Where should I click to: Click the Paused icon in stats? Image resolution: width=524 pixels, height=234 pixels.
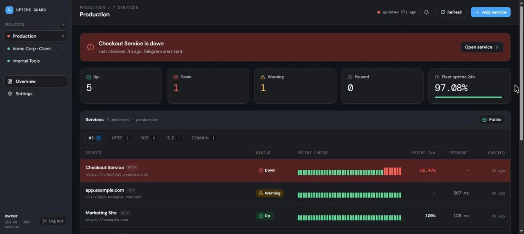pos(350,77)
